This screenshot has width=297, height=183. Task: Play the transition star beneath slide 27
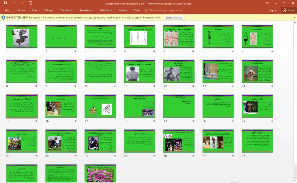coord(233,156)
